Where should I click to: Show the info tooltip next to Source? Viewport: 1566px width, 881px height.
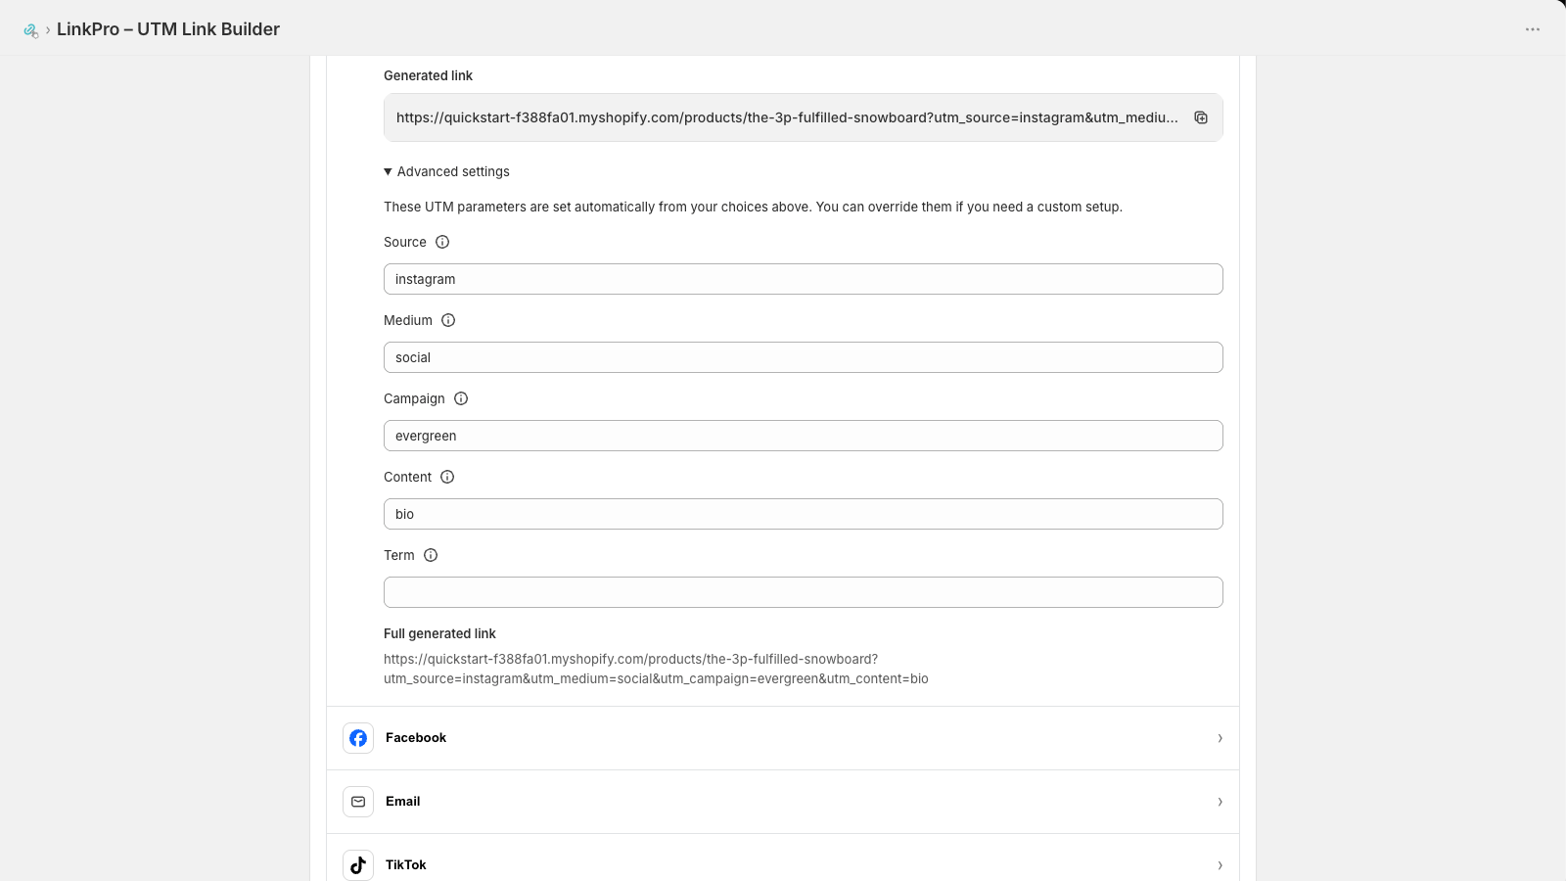[x=442, y=242]
